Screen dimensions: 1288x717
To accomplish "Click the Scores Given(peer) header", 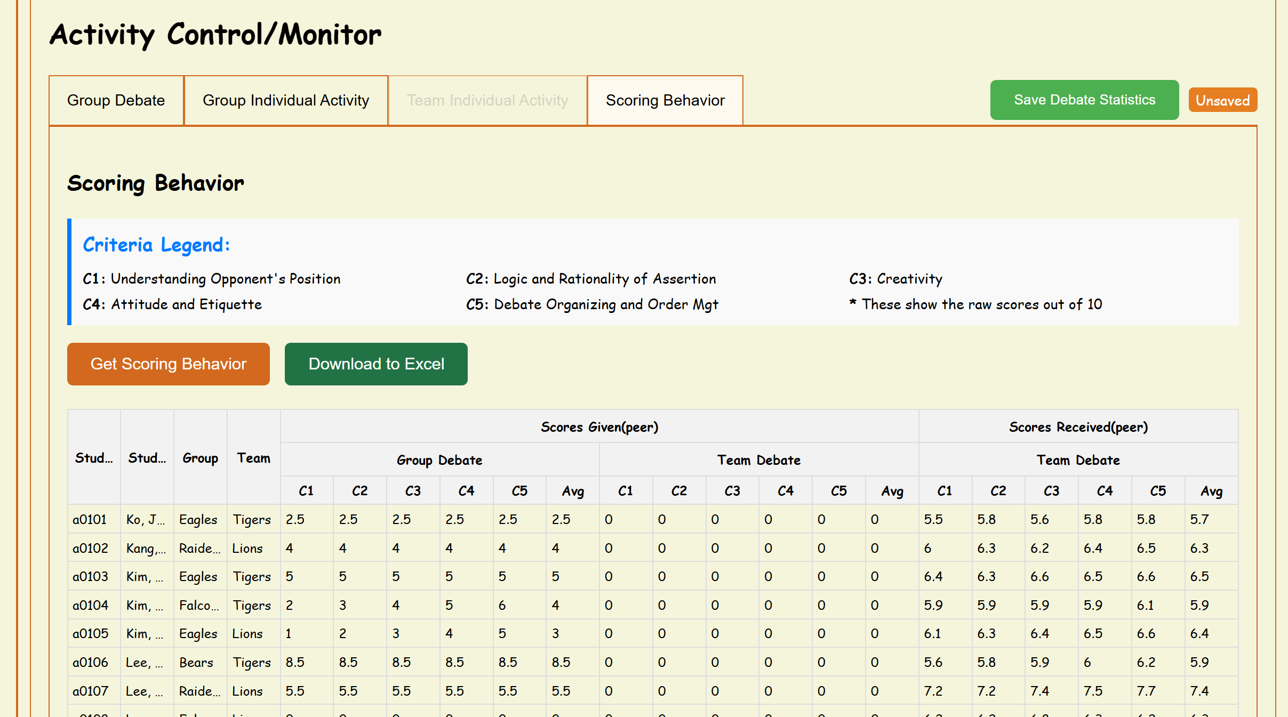I will [x=599, y=427].
